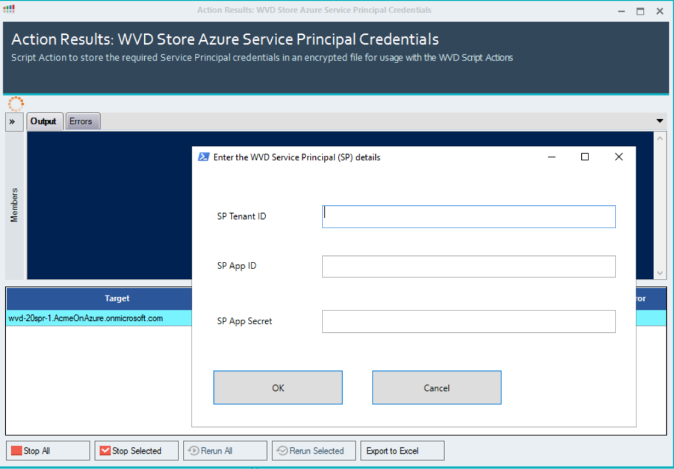Click the red Stop All icon
The width and height of the screenshot is (674, 469).
(16, 451)
